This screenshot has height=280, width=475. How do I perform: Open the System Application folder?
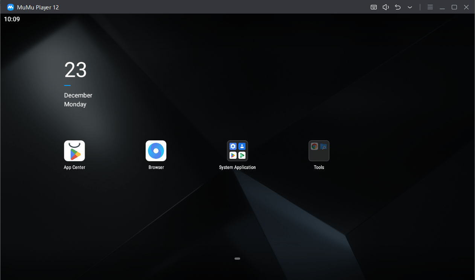pyautogui.click(x=237, y=151)
